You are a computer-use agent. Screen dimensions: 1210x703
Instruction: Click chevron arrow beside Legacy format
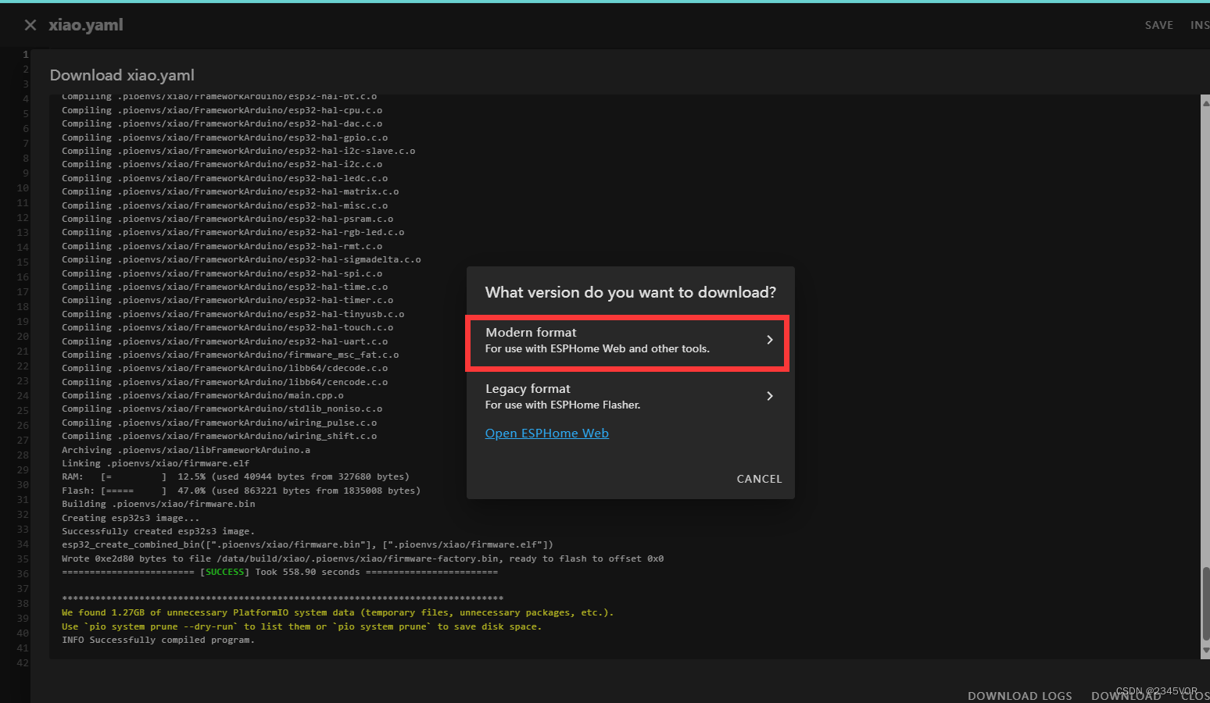[770, 396]
